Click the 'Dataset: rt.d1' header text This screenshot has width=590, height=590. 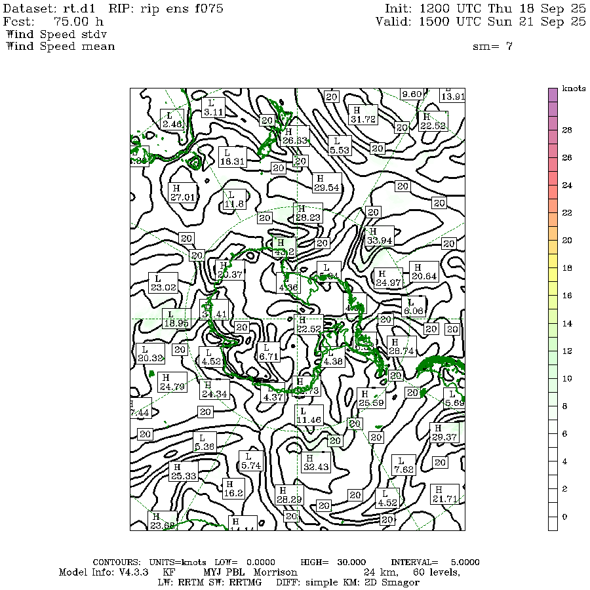(x=49, y=9)
